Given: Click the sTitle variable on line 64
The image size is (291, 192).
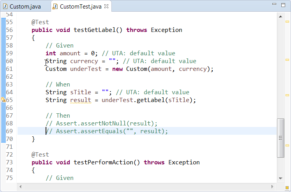Looking at the screenshot, I should tap(81, 92).
